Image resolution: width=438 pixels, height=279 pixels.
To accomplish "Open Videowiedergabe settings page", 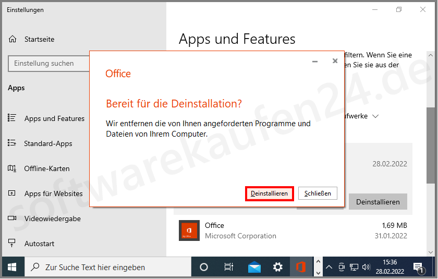I will pos(53,219).
